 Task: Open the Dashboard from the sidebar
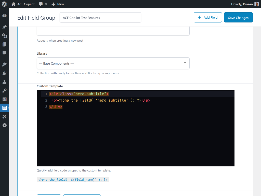pyautogui.click(x=4, y=16)
